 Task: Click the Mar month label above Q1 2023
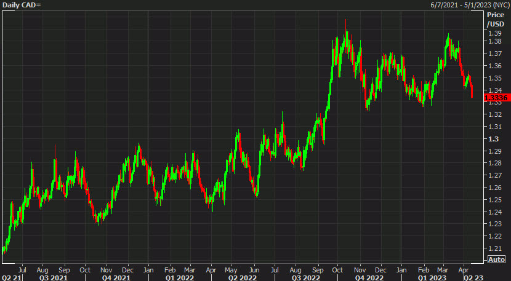point(443,270)
